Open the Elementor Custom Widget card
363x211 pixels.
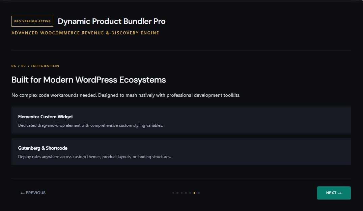(181, 120)
